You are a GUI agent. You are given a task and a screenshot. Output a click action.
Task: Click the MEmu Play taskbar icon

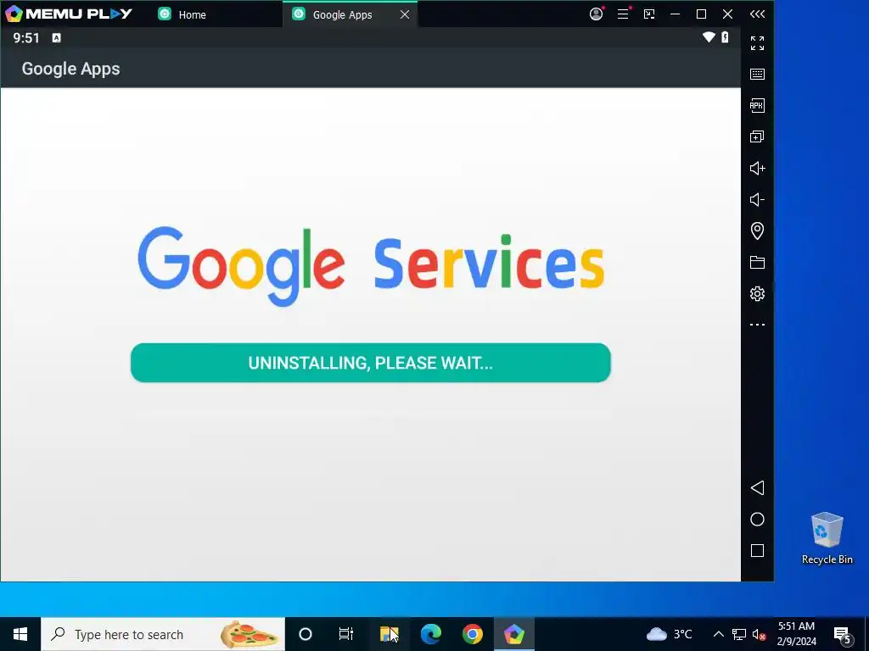(x=514, y=634)
